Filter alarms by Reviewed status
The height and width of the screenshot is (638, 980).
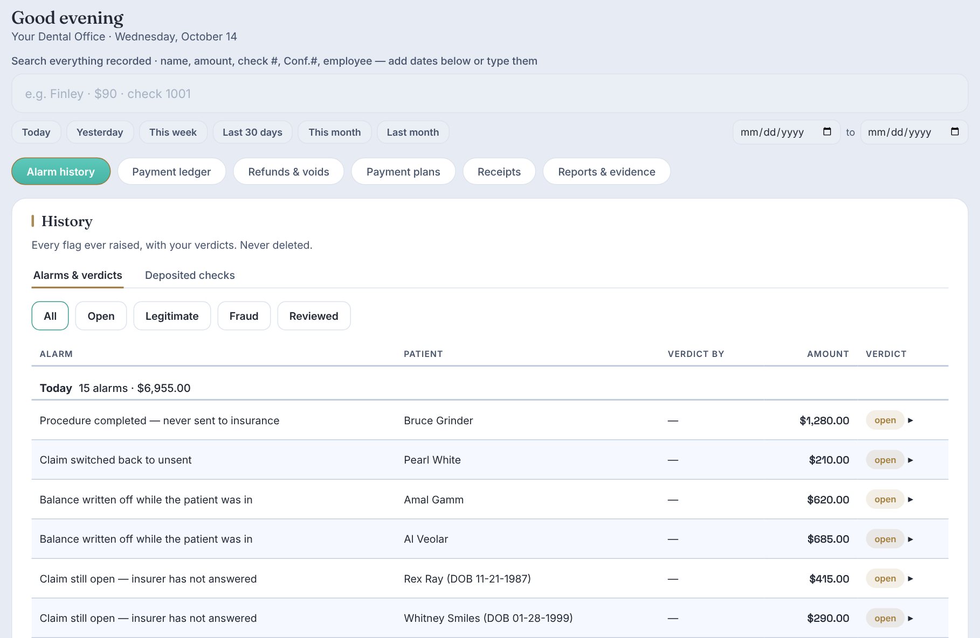314,316
